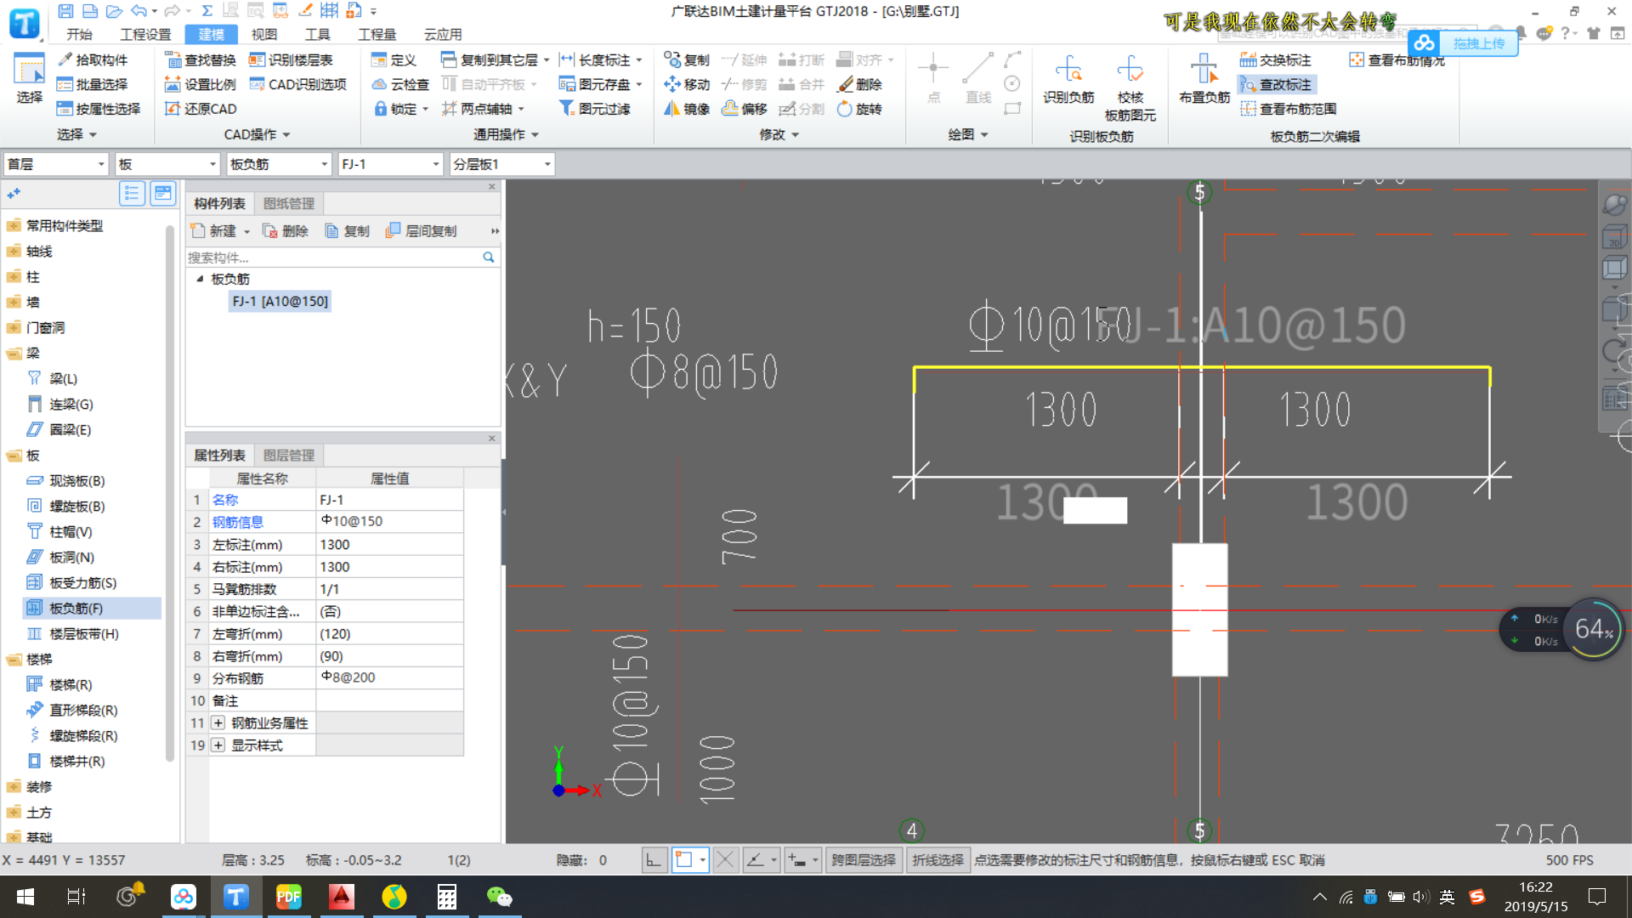This screenshot has height=918, width=1632.
Task: Open 查找替换 find and replace
Action: pos(201,59)
